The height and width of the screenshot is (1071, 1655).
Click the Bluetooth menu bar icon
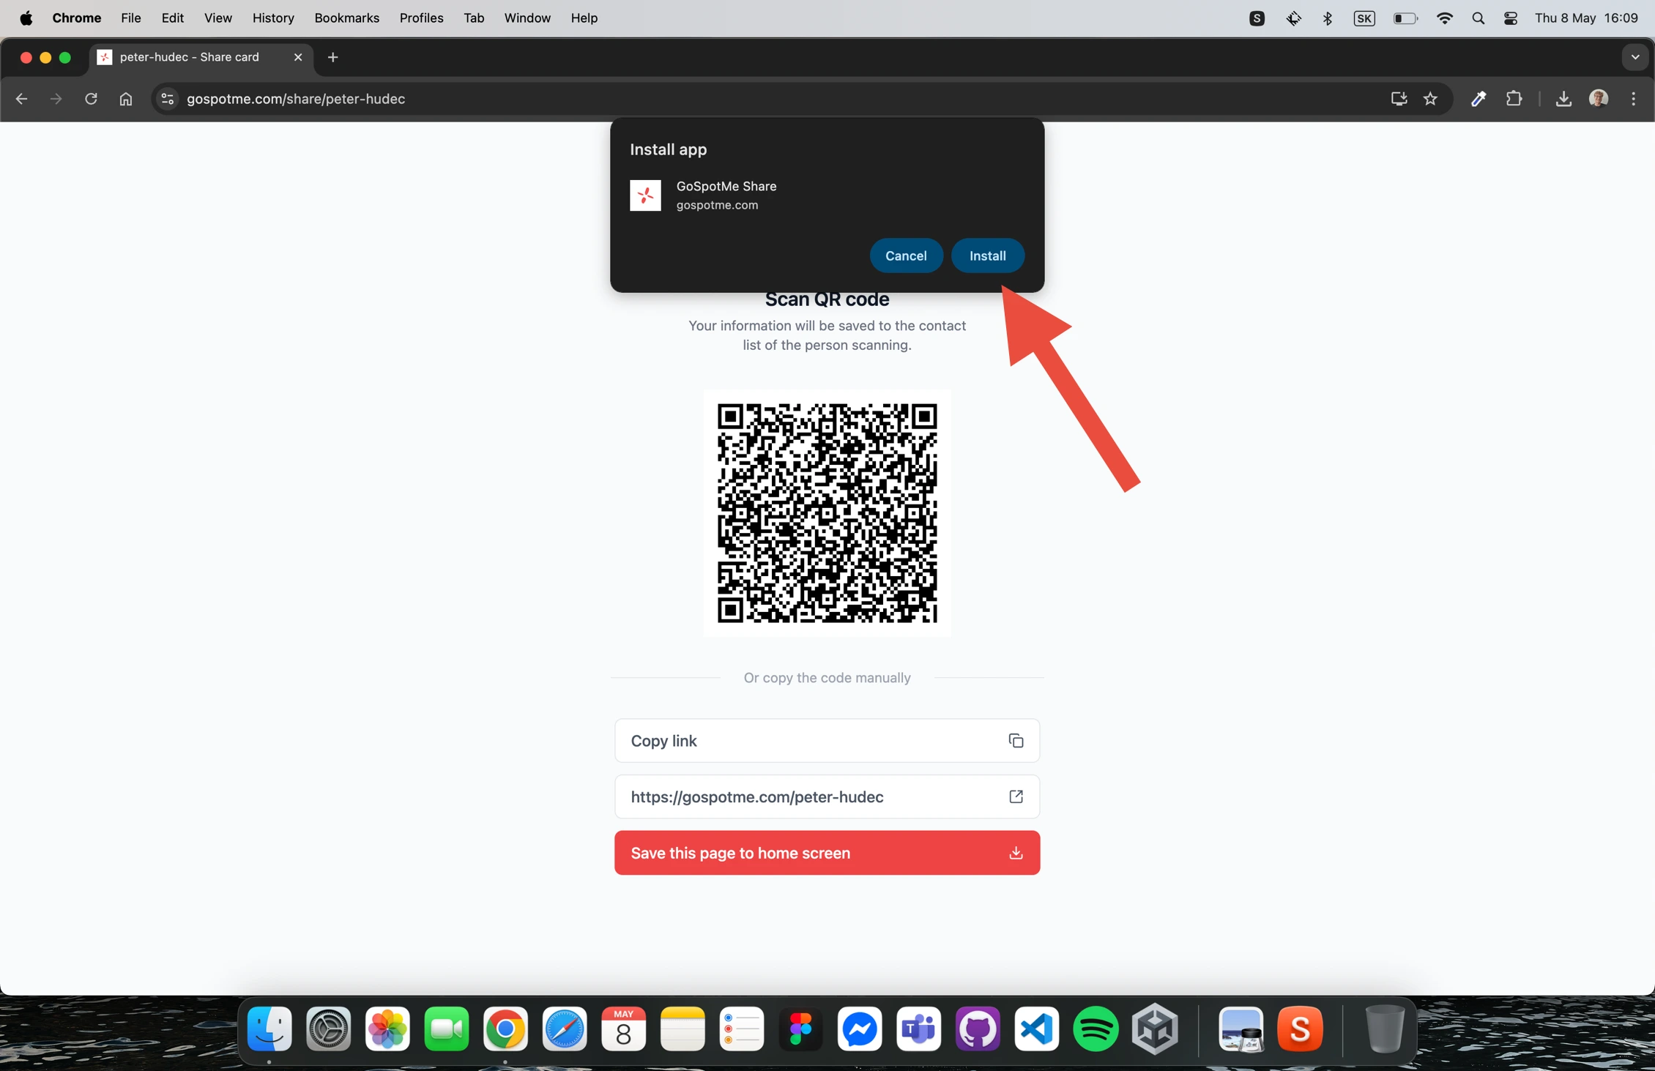tap(1327, 18)
